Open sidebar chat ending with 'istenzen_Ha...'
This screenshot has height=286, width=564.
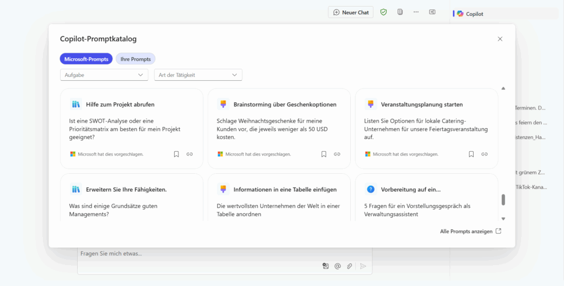click(x=531, y=137)
